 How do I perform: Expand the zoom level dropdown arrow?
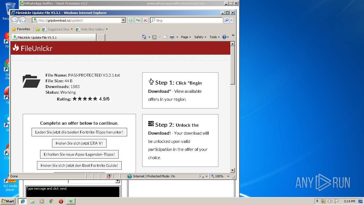[x=228, y=176]
